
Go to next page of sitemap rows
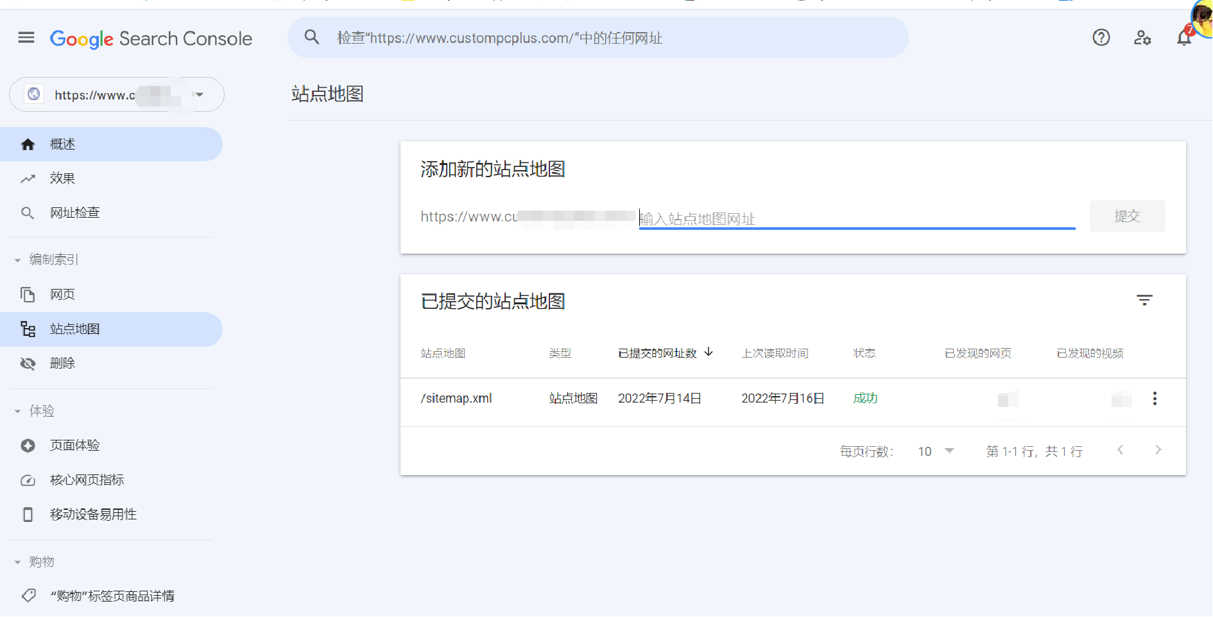point(1158,451)
